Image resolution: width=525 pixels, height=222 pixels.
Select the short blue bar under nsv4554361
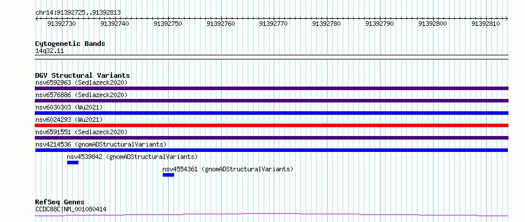coord(169,175)
